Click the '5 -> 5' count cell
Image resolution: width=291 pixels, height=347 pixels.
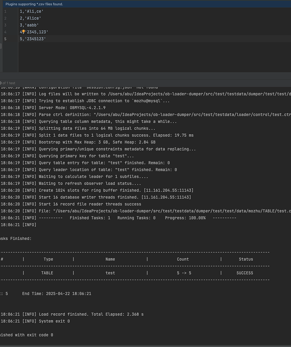tap(184, 273)
